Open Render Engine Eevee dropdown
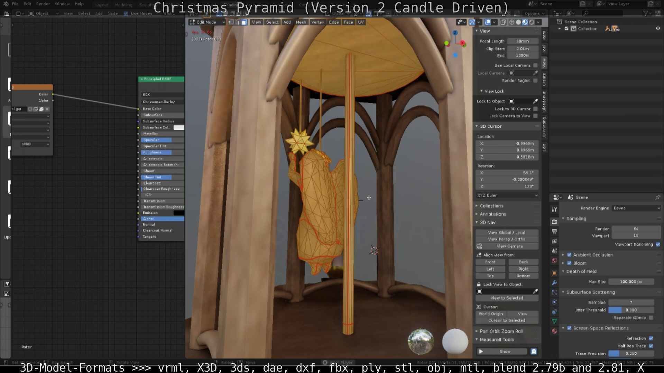Viewport: 664px width, 373px height. click(636, 208)
